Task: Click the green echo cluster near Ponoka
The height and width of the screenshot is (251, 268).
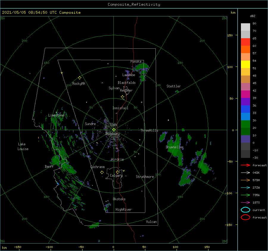Action: tap(142, 67)
